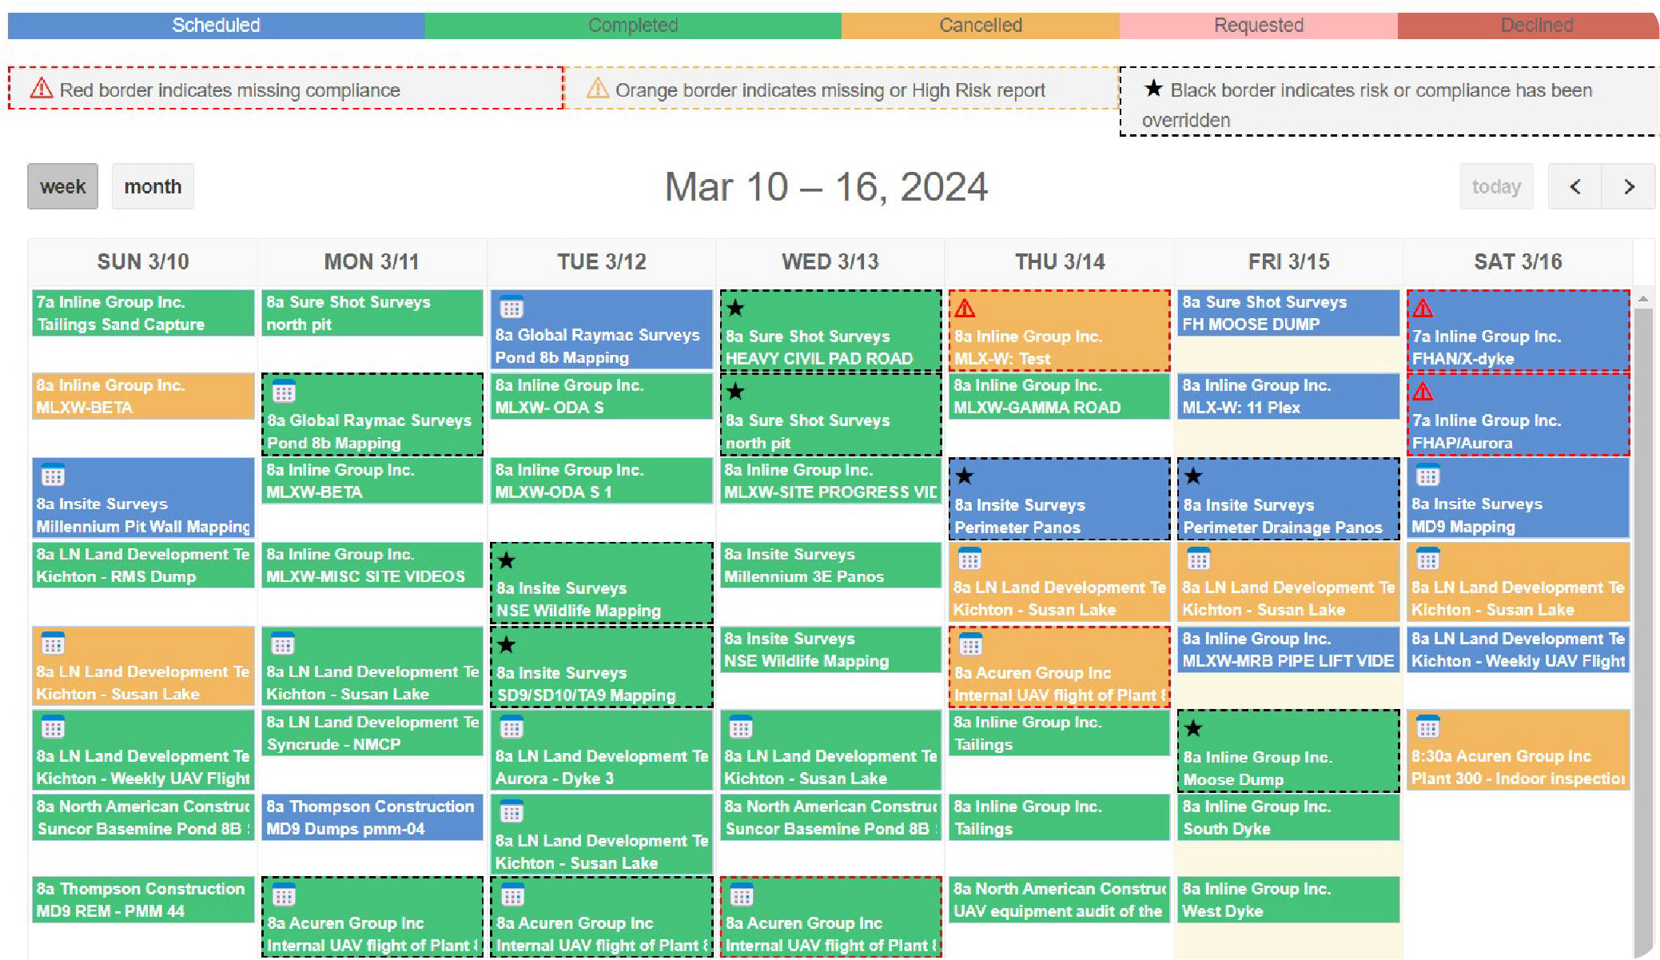1660x960 pixels.
Task: Click star icon on Moose Dump event
Action: click(x=1193, y=728)
